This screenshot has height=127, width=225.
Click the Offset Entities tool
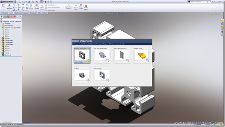pos(42,7)
